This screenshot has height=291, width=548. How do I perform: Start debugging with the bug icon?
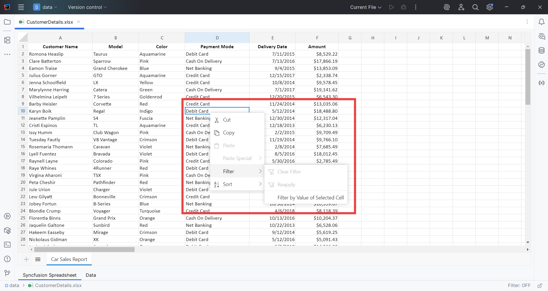click(x=403, y=7)
